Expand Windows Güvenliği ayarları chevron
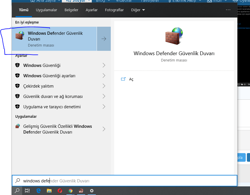 coord(104,76)
